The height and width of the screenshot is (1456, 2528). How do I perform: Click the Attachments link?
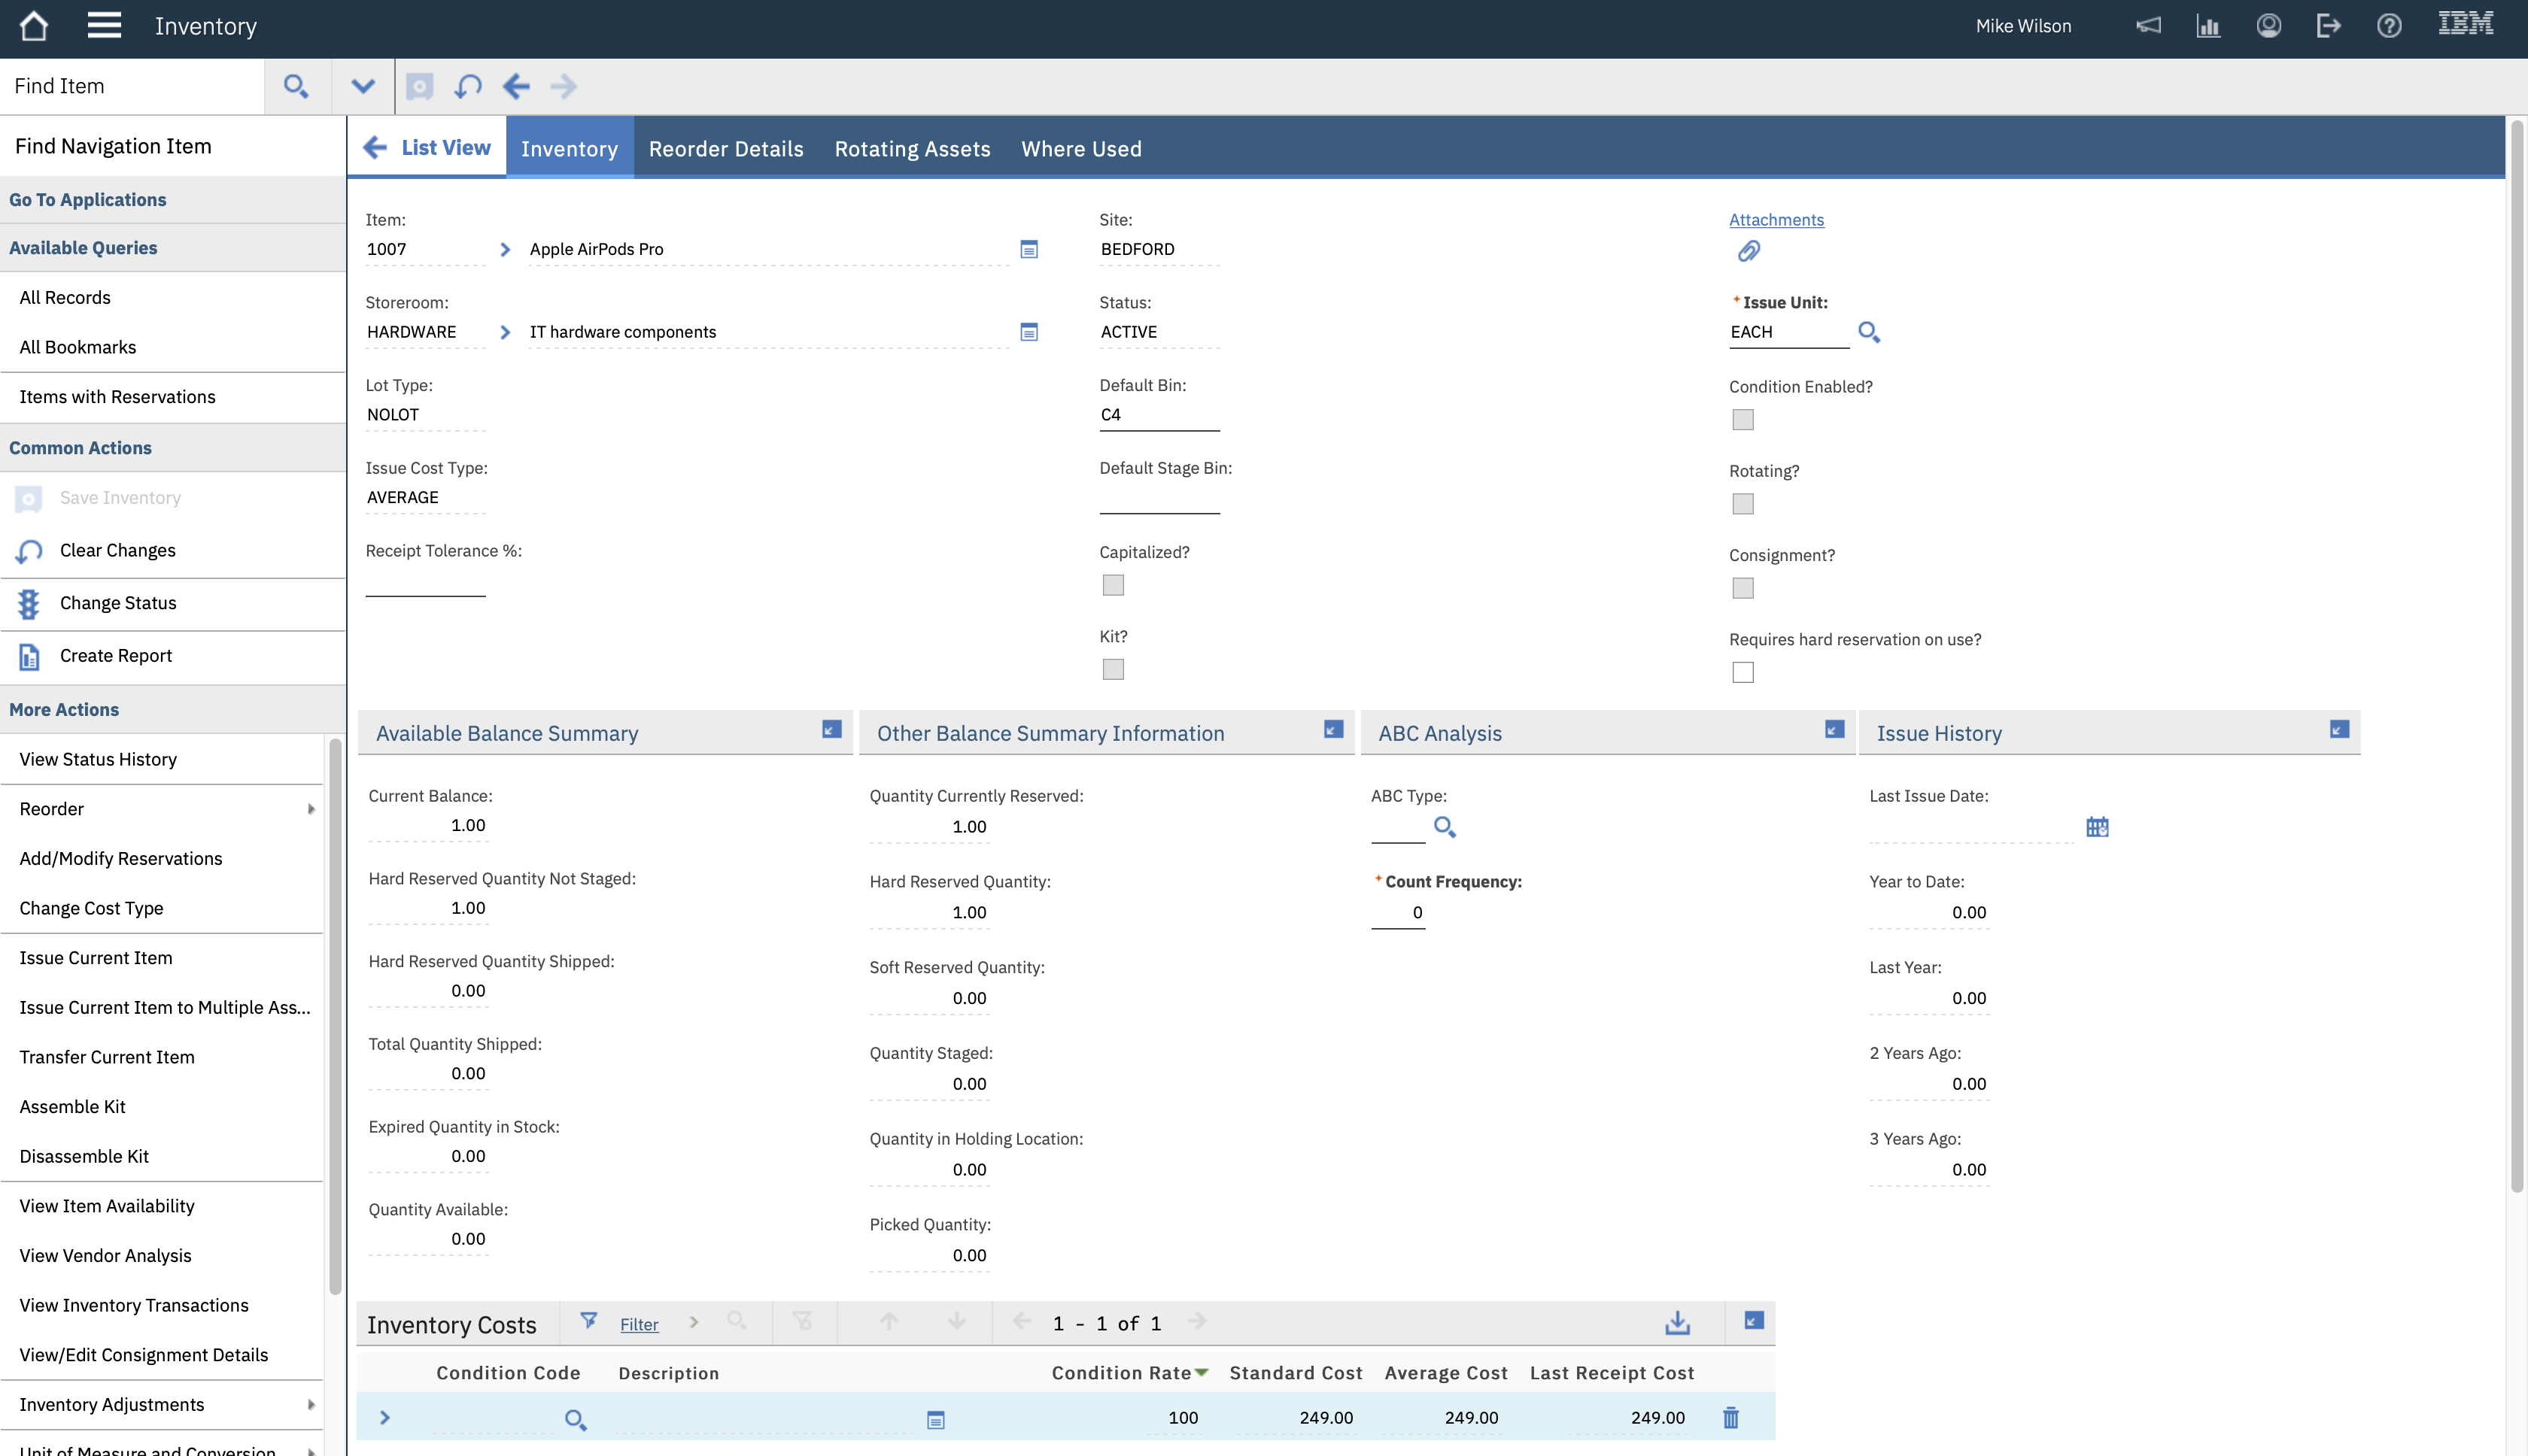1776,219
